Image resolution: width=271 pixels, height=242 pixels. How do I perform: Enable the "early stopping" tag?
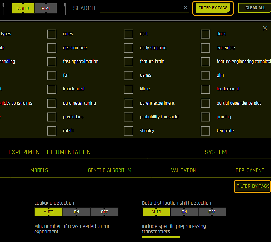tap(128, 48)
